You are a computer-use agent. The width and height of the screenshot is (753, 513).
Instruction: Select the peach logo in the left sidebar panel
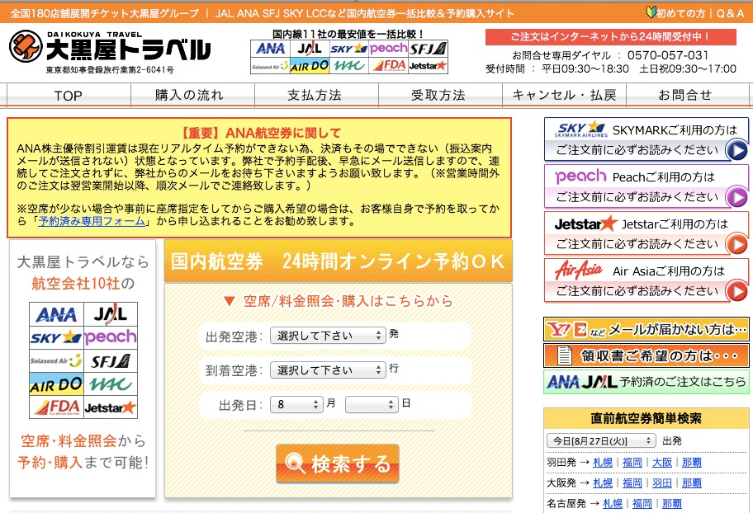111,337
